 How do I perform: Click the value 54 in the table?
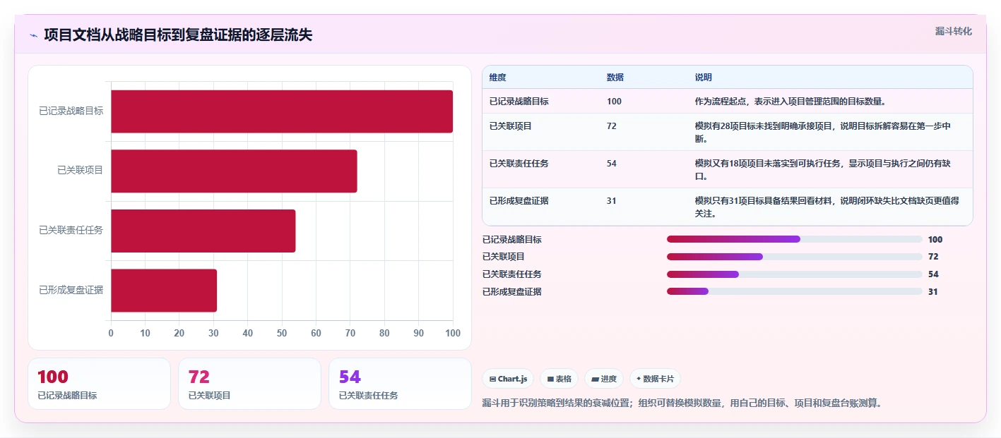[x=612, y=164]
